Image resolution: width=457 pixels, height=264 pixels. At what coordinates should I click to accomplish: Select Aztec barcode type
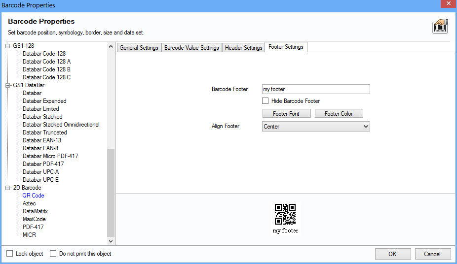[29, 203]
